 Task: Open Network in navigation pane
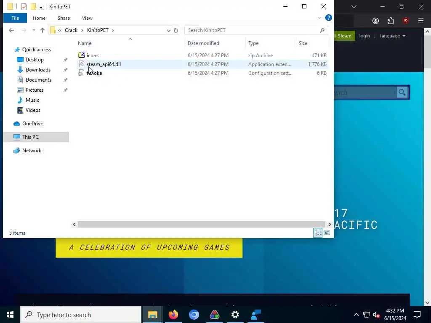click(x=32, y=151)
